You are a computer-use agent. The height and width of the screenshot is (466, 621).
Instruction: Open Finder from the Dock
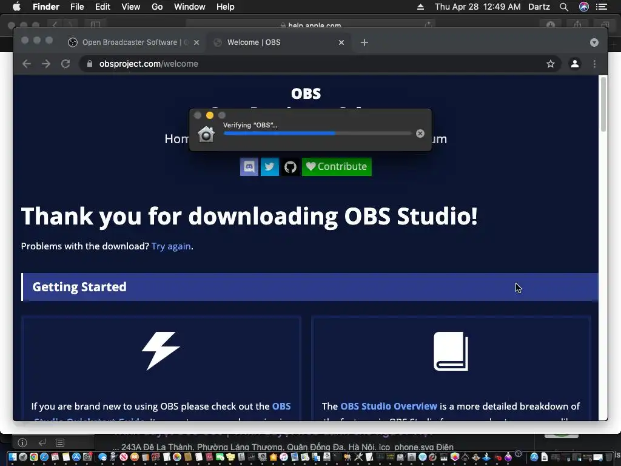(13, 457)
